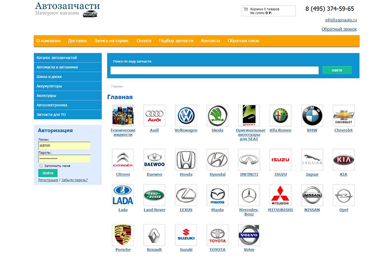This screenshot has width=392, height=261.
Task: Click the shopping cart icon
Action: point(246,9)
